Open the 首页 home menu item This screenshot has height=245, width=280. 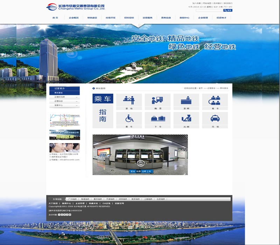tap(55, 17)
